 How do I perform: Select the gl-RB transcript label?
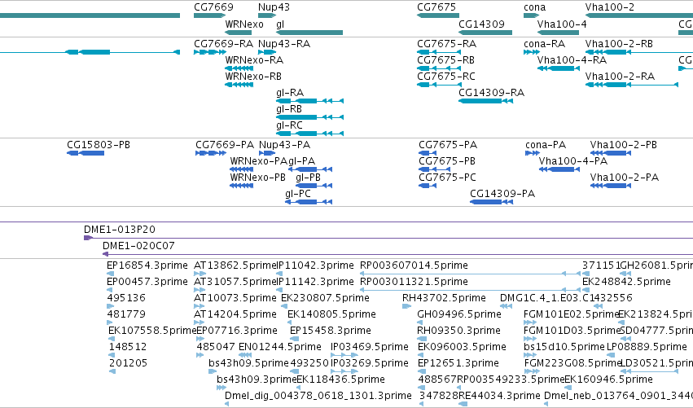point(289,109)
